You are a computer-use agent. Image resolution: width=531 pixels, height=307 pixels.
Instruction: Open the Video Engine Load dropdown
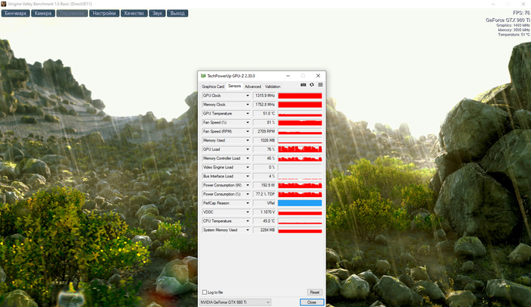point(247,168)
